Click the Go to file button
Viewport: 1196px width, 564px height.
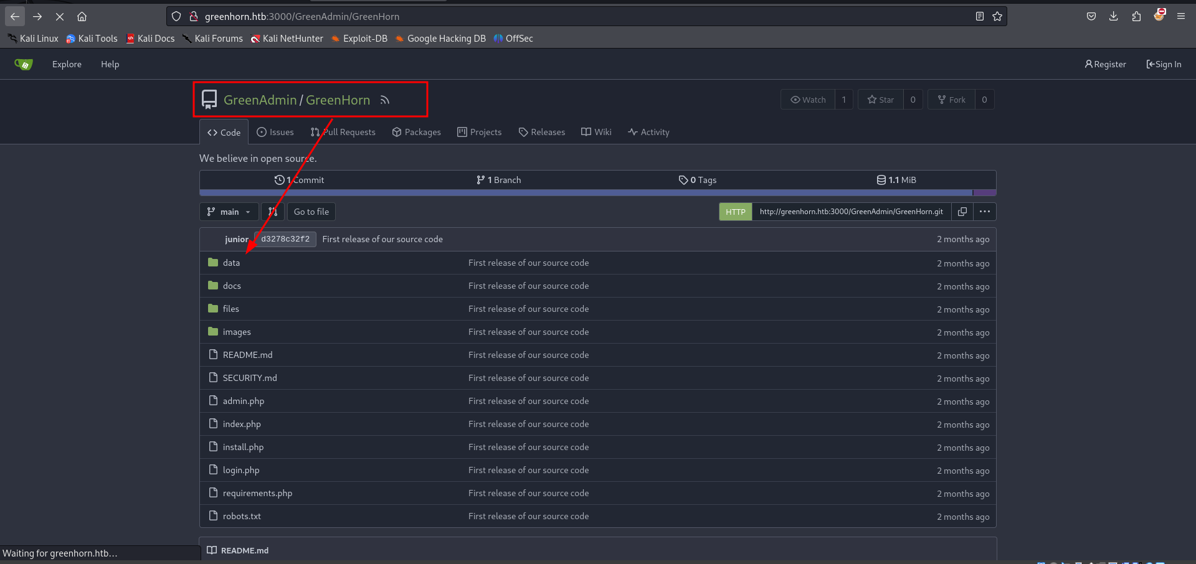(x=311, y=212)
